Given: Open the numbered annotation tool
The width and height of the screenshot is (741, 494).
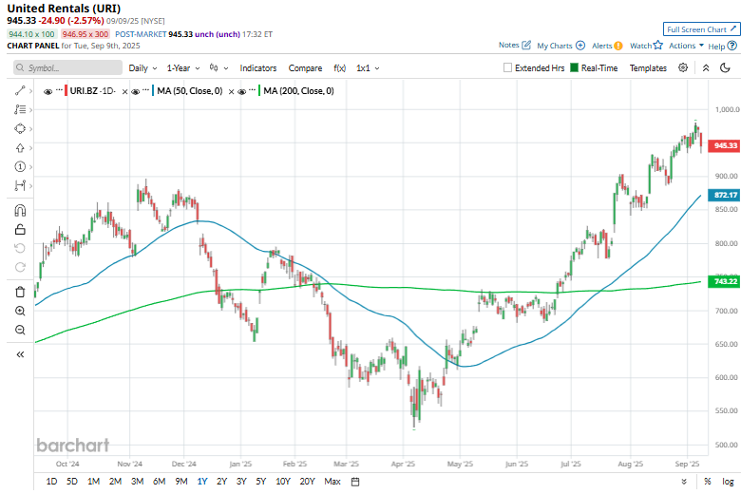Looking at the screenshot, I should (x=20, y=167).
